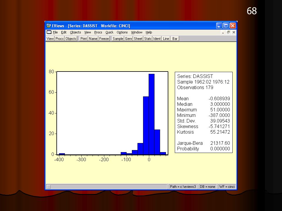Click the Freeze toolbar button
Image resolution: width=282 pixels, height=211 pixels.
click(x=104, y=39)
